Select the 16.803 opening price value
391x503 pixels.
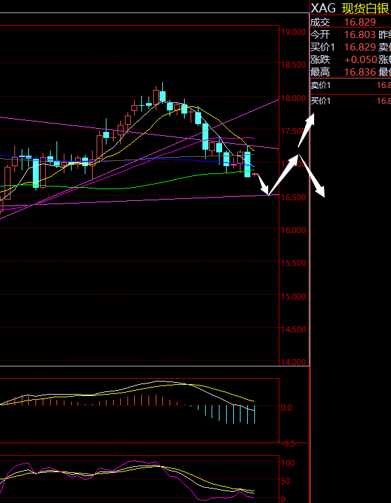(360, 34)
